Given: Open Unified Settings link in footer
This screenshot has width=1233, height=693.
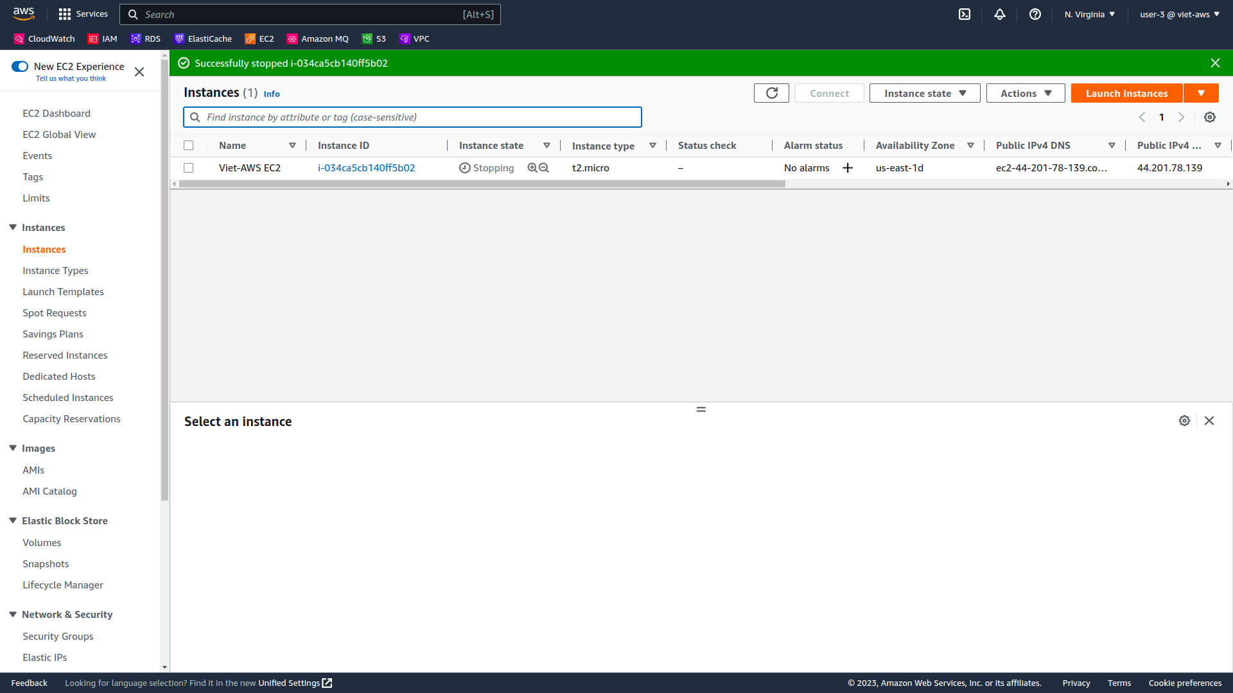Looking at the screenshot, I should (x=295, y=683).
